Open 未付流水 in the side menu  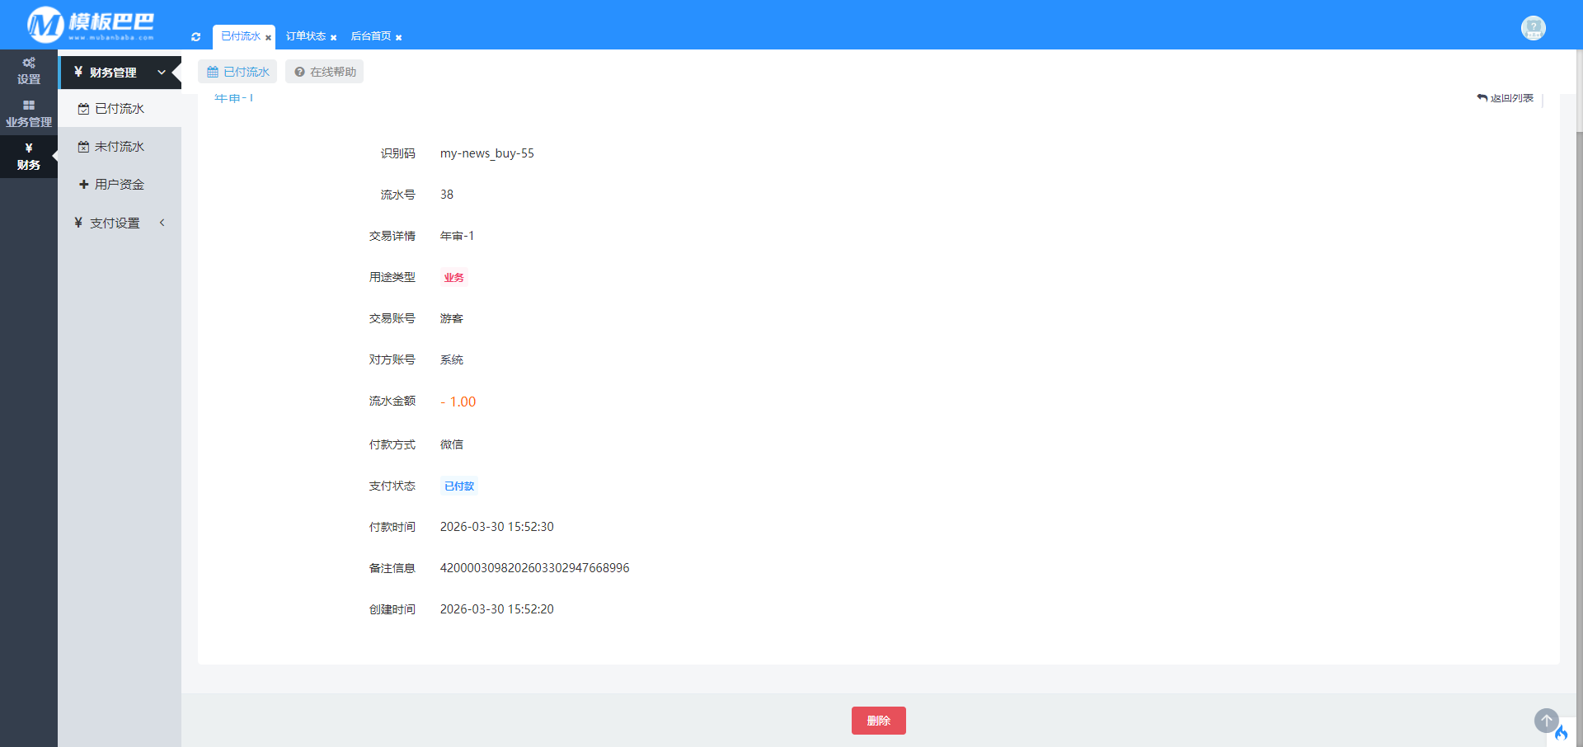(119, 147)
